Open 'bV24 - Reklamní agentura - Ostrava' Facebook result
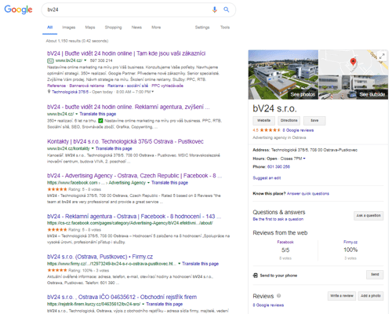 [134, 217]
